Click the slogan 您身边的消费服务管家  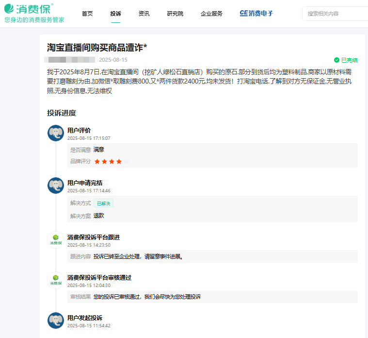point(34,20)
